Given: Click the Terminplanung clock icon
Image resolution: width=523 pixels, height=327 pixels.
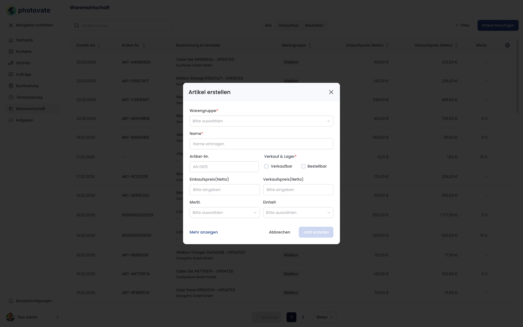Looking at the screenshot, I should [11, 97].
